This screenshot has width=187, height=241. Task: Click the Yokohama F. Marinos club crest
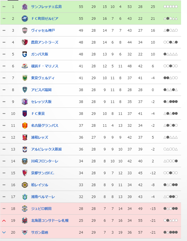tap(25, 66)
